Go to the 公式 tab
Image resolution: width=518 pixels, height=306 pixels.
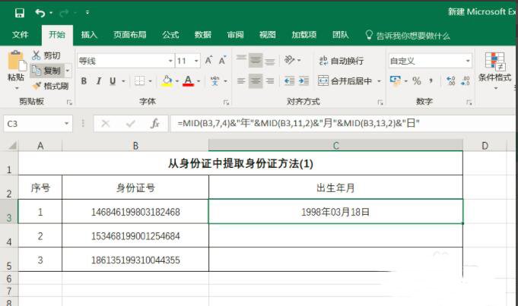pos(170,35)
